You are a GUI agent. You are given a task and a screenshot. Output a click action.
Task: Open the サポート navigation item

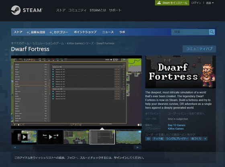click(x=115, y=10)
